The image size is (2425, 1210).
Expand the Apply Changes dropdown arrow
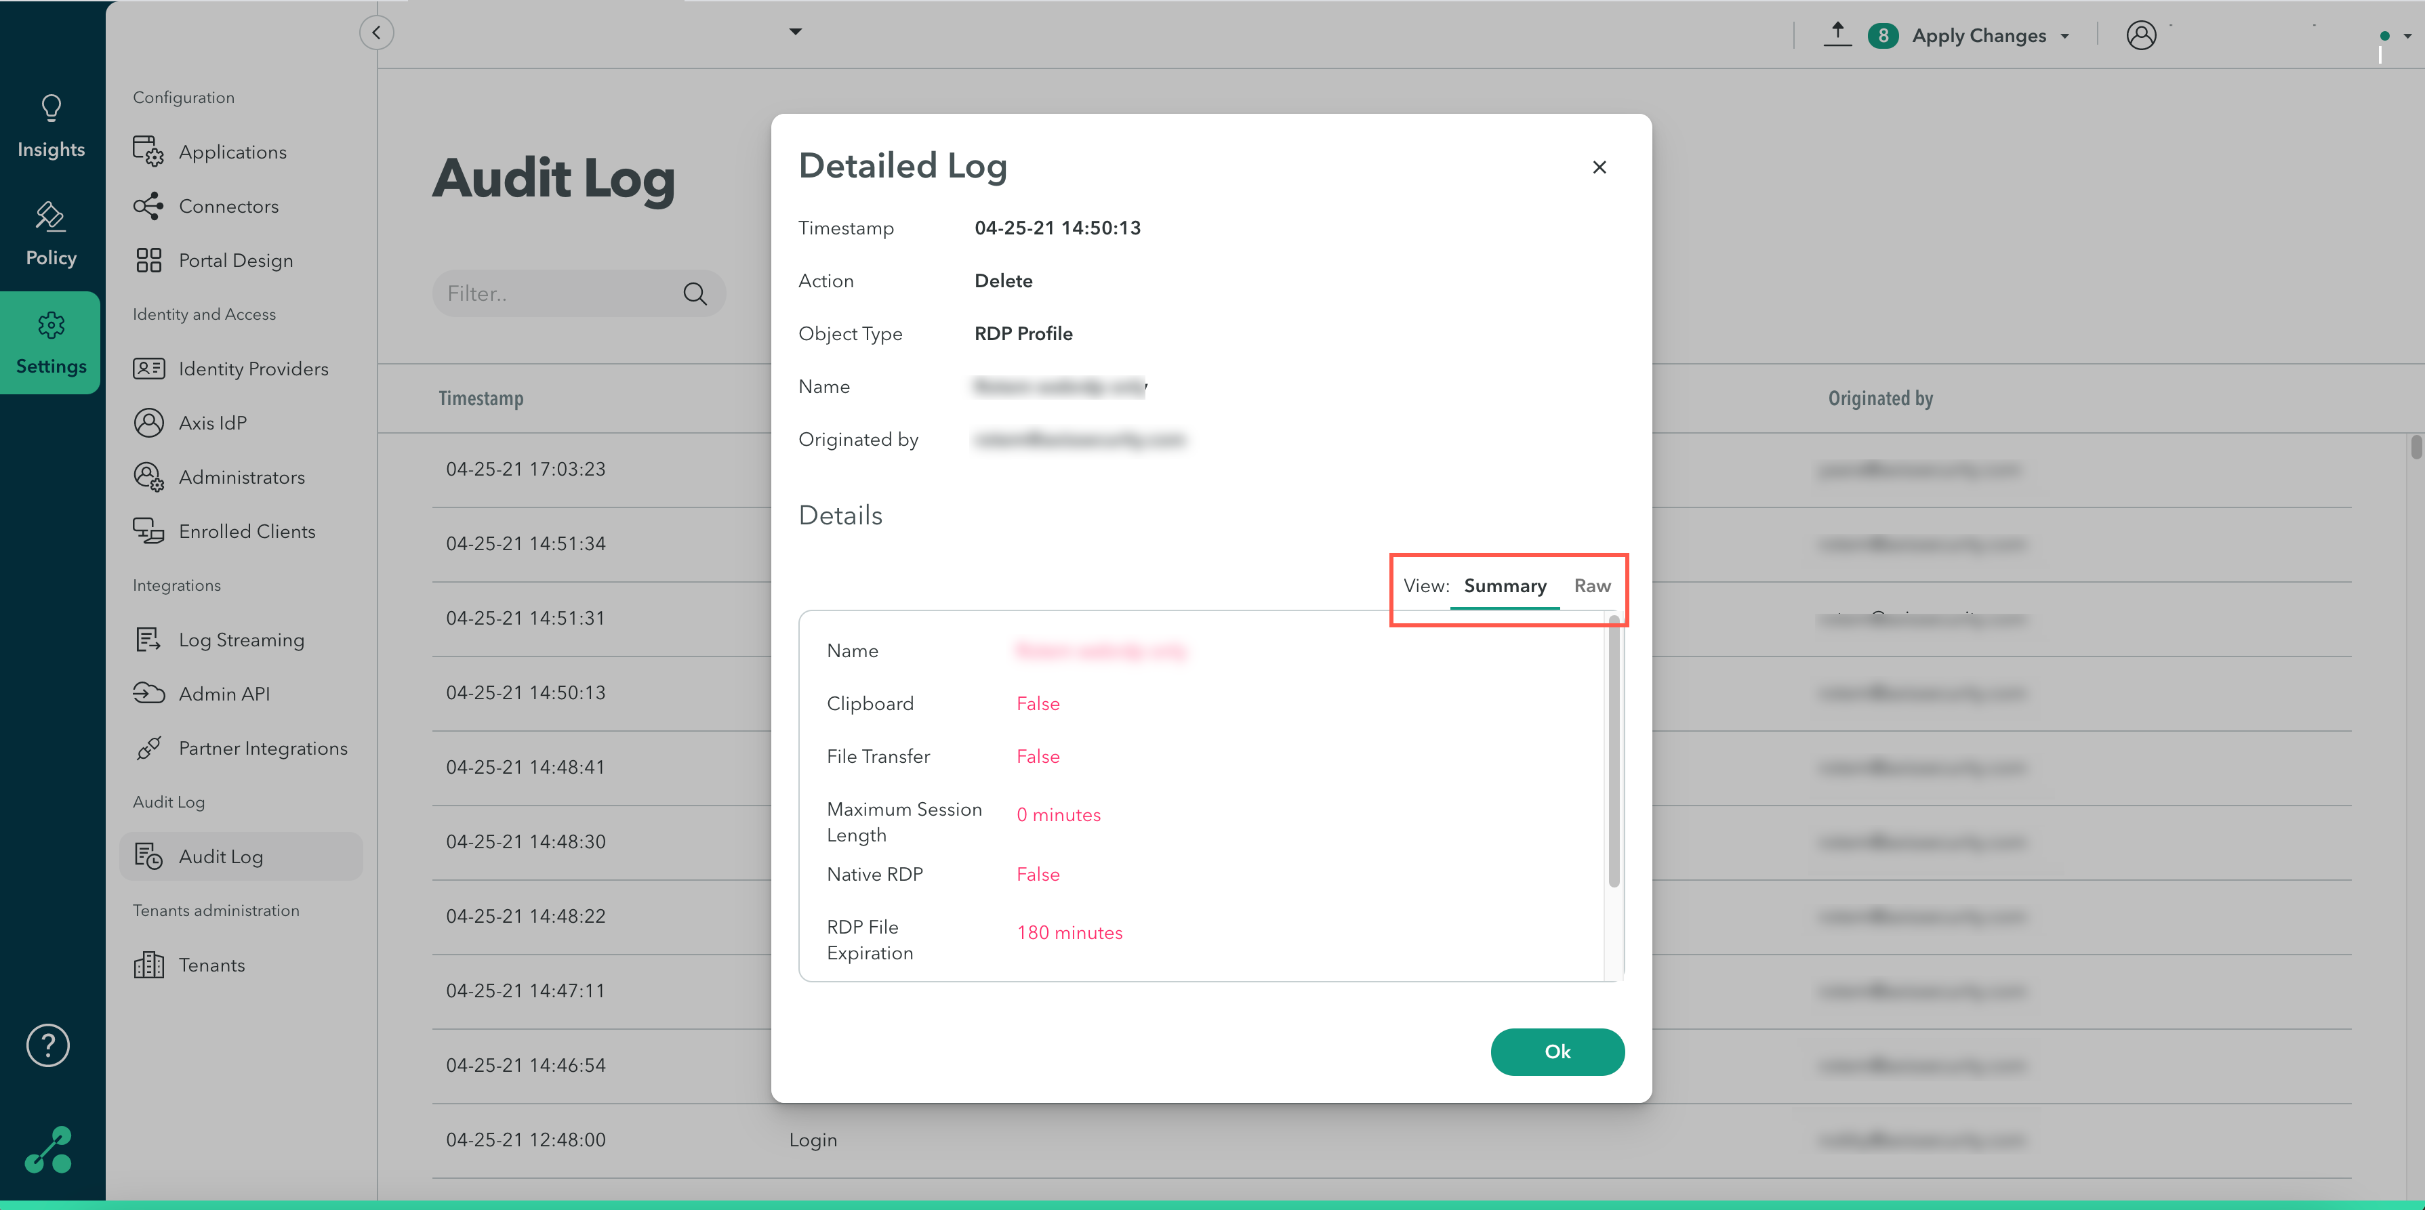pos(2065,37)
